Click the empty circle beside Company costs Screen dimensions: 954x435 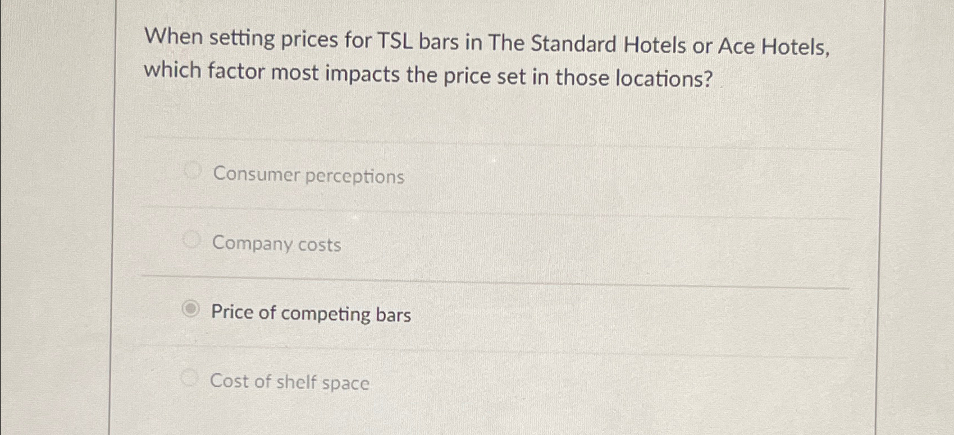tap(191, 239)
